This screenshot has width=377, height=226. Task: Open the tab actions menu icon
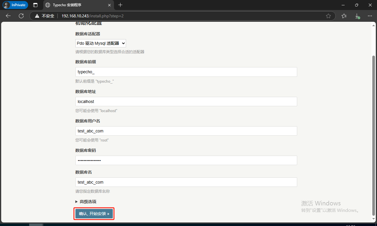(35, 5)
